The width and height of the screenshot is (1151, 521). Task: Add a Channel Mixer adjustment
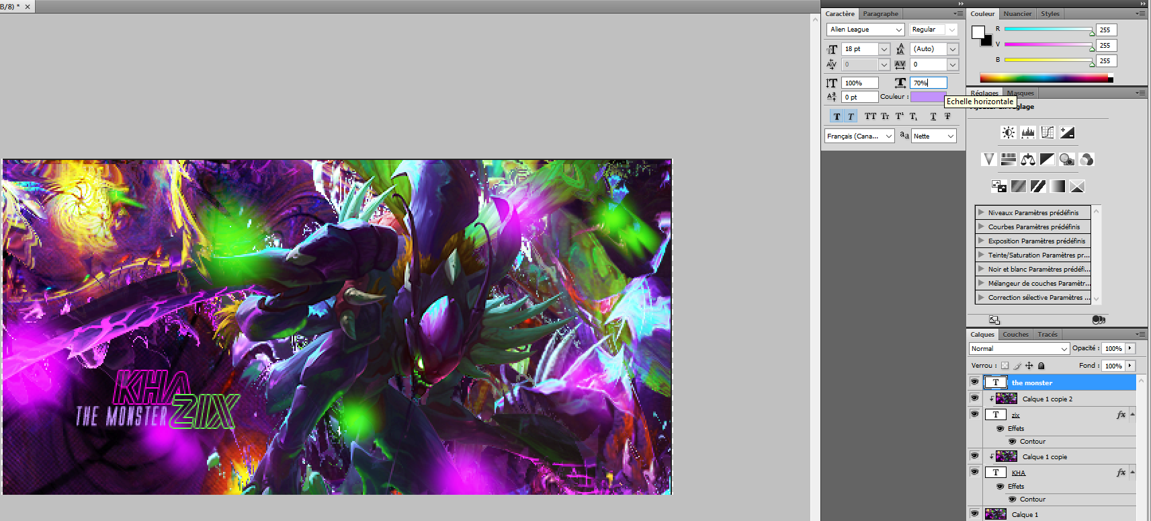1086,159
